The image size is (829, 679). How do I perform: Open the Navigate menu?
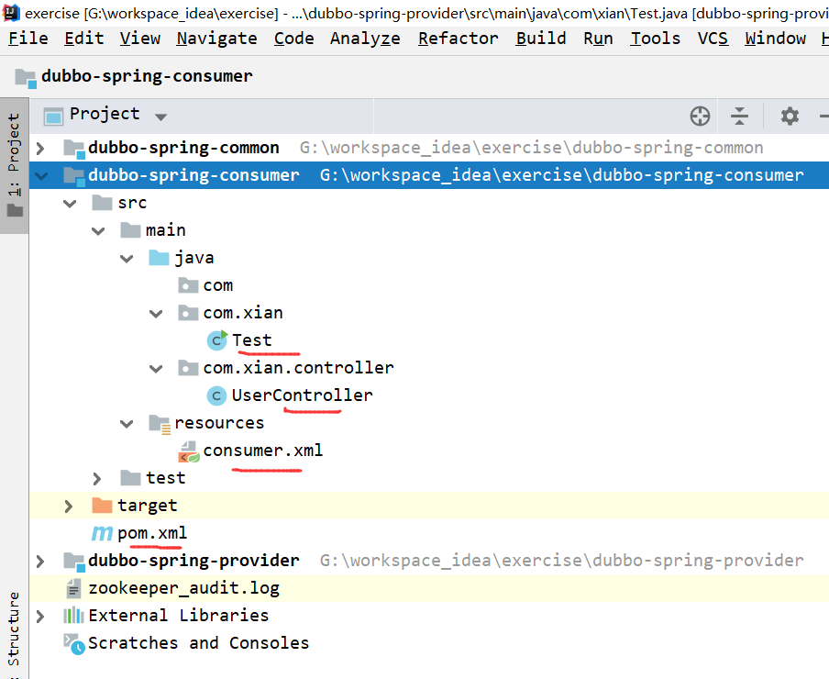(x=216, y=38)
